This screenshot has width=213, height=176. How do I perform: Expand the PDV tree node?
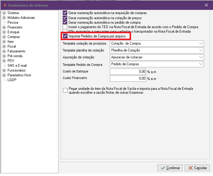coord(4,61)
